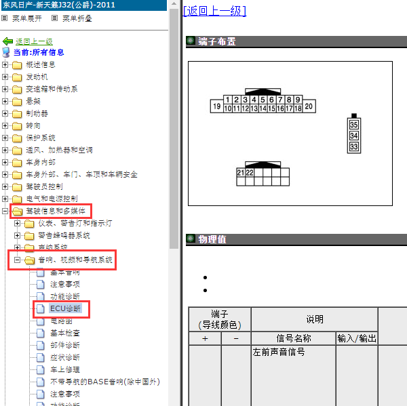
Task: Expand the 变速箱和传动系 folder
Action: pyautogui.click(x=5, y=89)
